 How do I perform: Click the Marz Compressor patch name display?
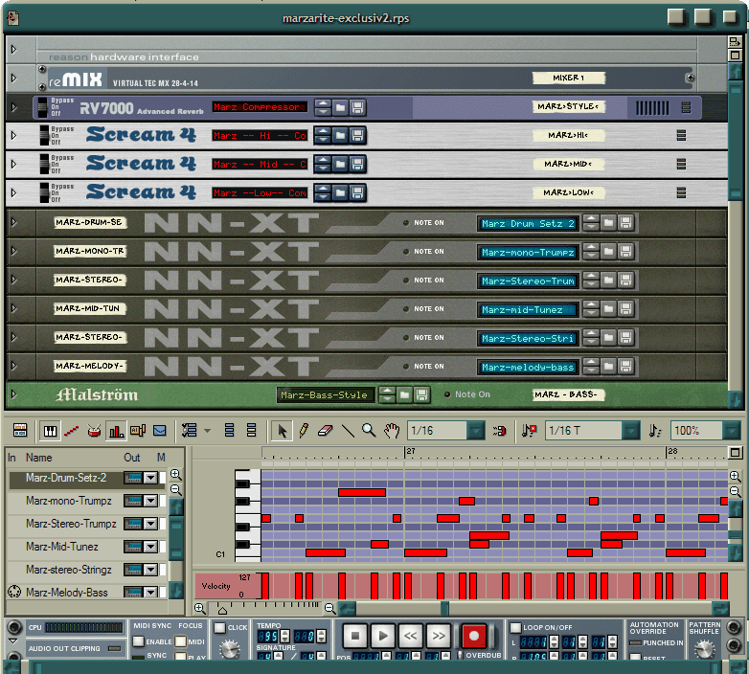coord(260,107)
